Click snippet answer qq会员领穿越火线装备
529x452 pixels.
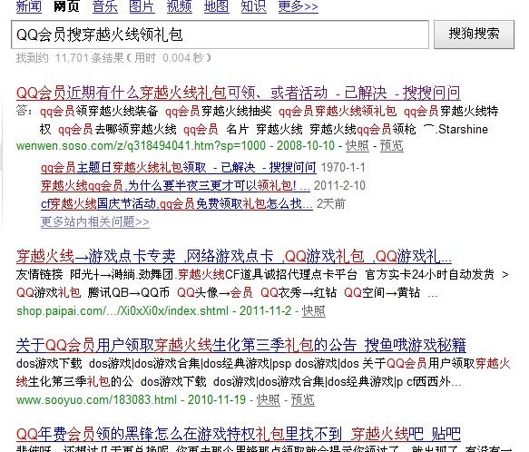(99, 111)
